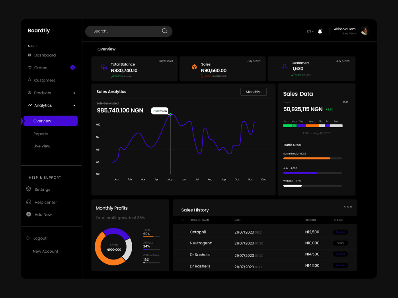This screenshot has width=398, height=298.
Task: Go to the Dashboard menu item
Action: click(45, 55)
